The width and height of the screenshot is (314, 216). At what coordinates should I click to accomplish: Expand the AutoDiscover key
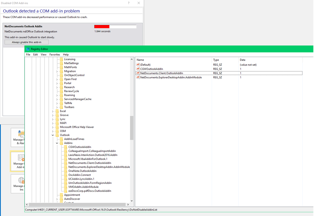coord(57,199)
